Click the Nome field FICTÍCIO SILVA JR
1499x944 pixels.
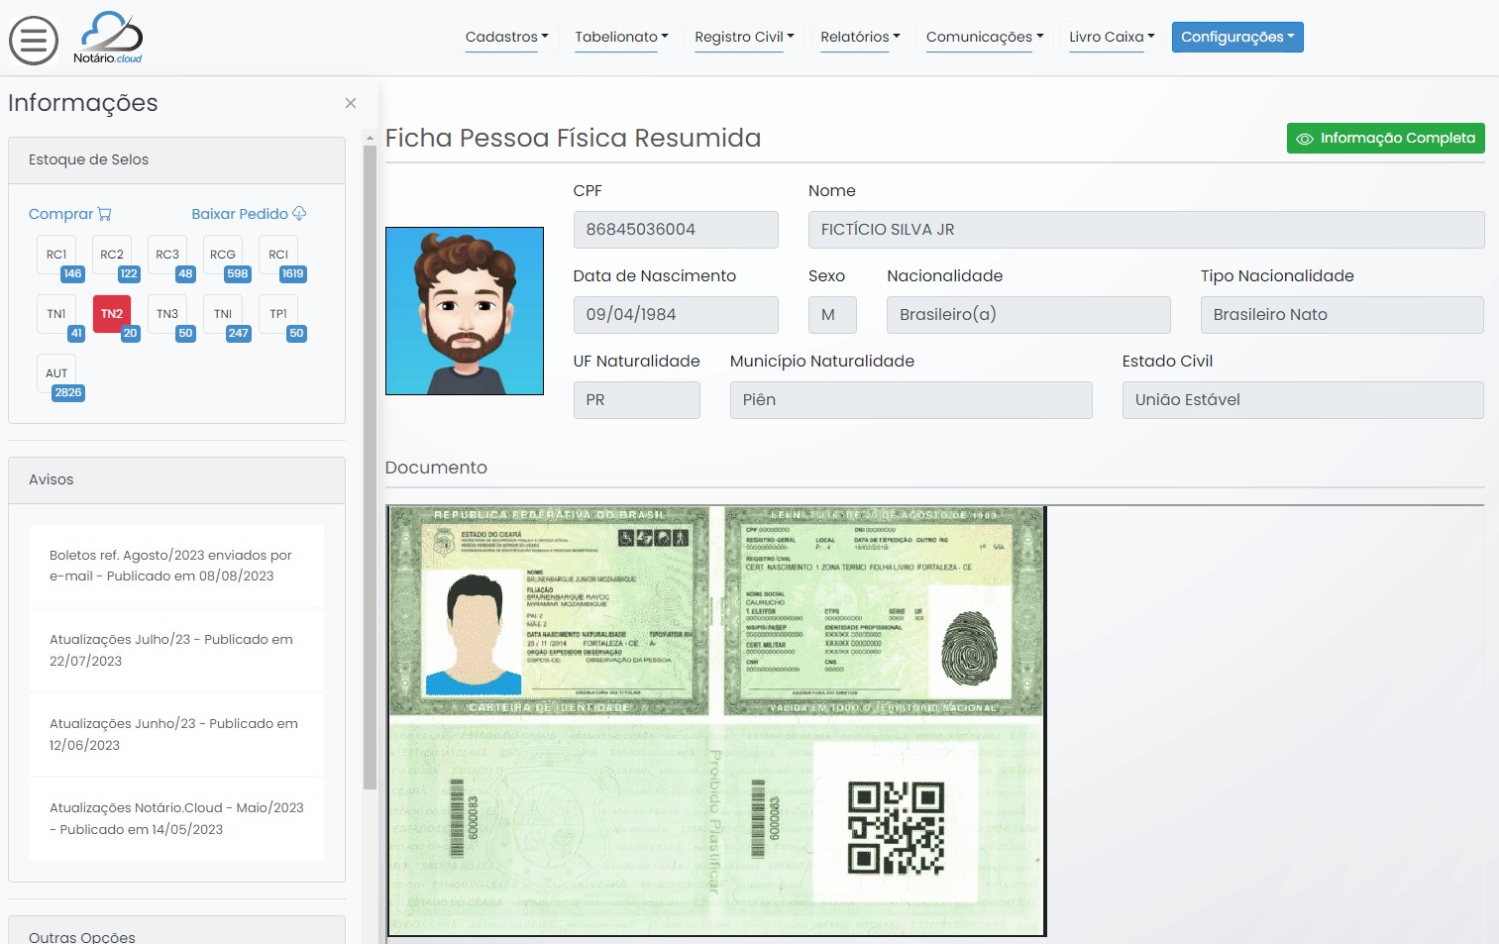(1146, 230)
